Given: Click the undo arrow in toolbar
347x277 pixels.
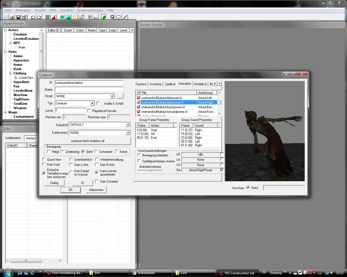Looking at the screenshot, I should pos(33,17).
